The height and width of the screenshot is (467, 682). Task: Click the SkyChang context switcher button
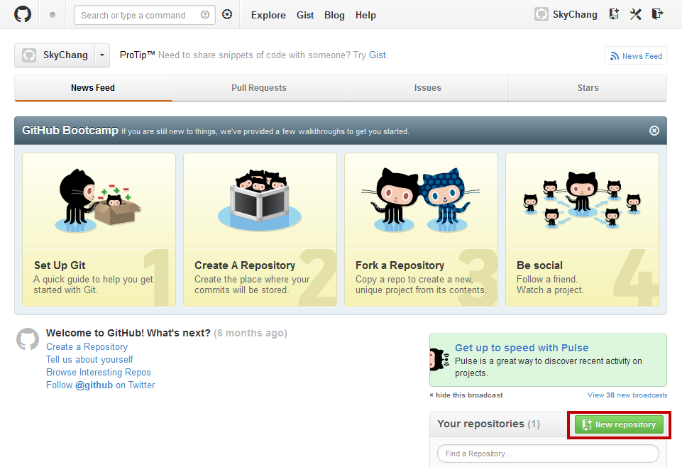point(55,55)
